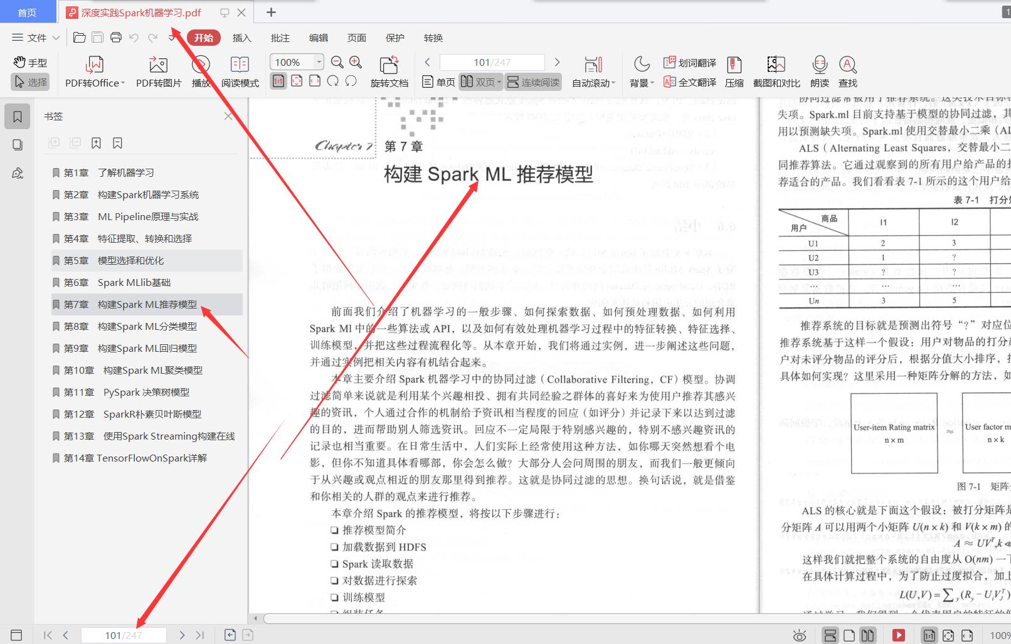1011x644 pixels.
Task: Add a new tab with plus button
Action: [x=271, y=12]
